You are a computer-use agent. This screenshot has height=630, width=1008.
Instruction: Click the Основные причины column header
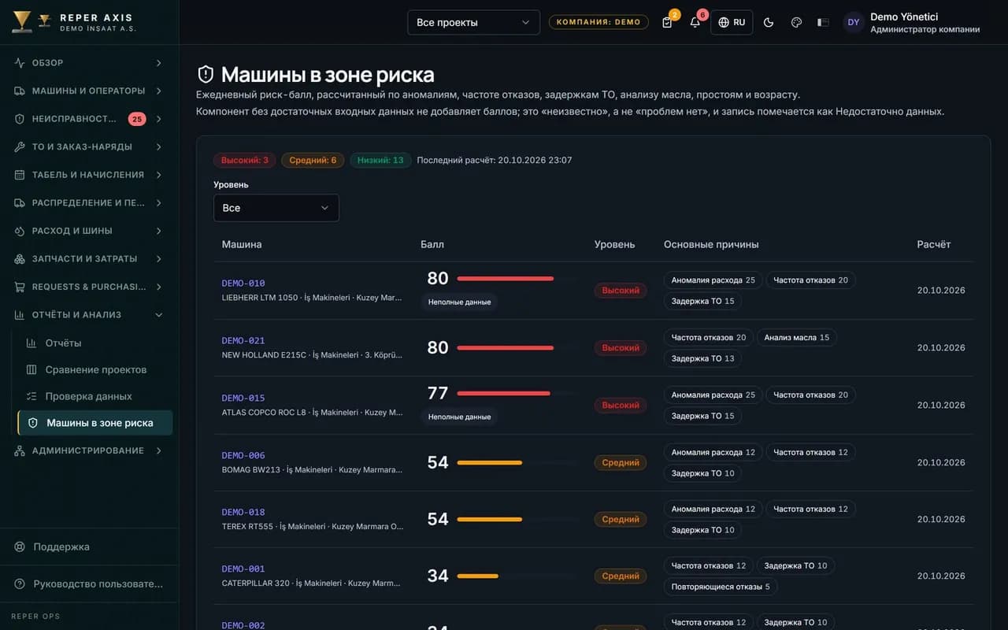pyautogui.click(x=711, y=245)
